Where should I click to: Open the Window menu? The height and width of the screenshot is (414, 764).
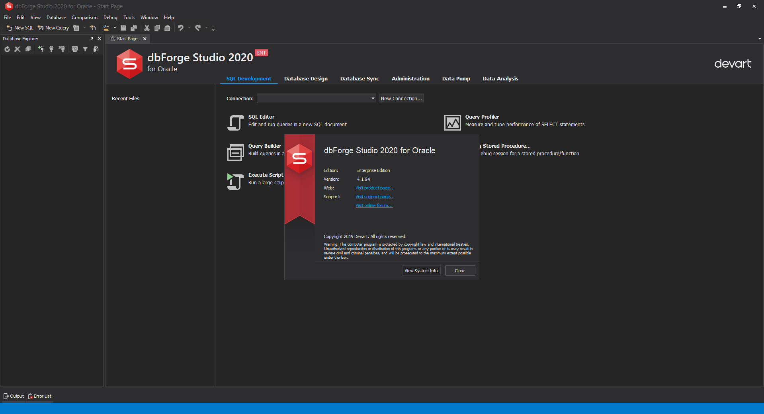[149, 18]
